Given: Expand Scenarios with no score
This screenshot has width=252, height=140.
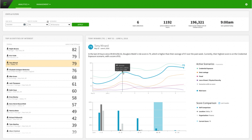Looking at the screenshot, I should click(206, 84).
